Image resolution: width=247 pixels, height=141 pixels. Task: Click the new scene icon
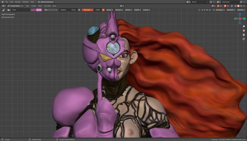click(211, 2)
